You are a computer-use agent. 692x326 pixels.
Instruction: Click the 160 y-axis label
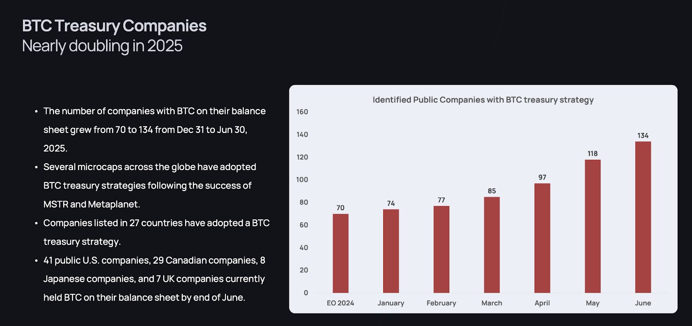tap(302, 112)
